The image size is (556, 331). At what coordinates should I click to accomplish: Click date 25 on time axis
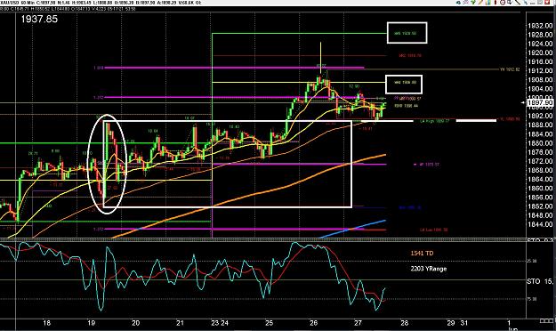pyautogui.click(x=270, y=323)
